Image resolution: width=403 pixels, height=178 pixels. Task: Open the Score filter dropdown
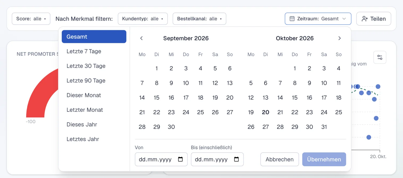tap(31, 19)
